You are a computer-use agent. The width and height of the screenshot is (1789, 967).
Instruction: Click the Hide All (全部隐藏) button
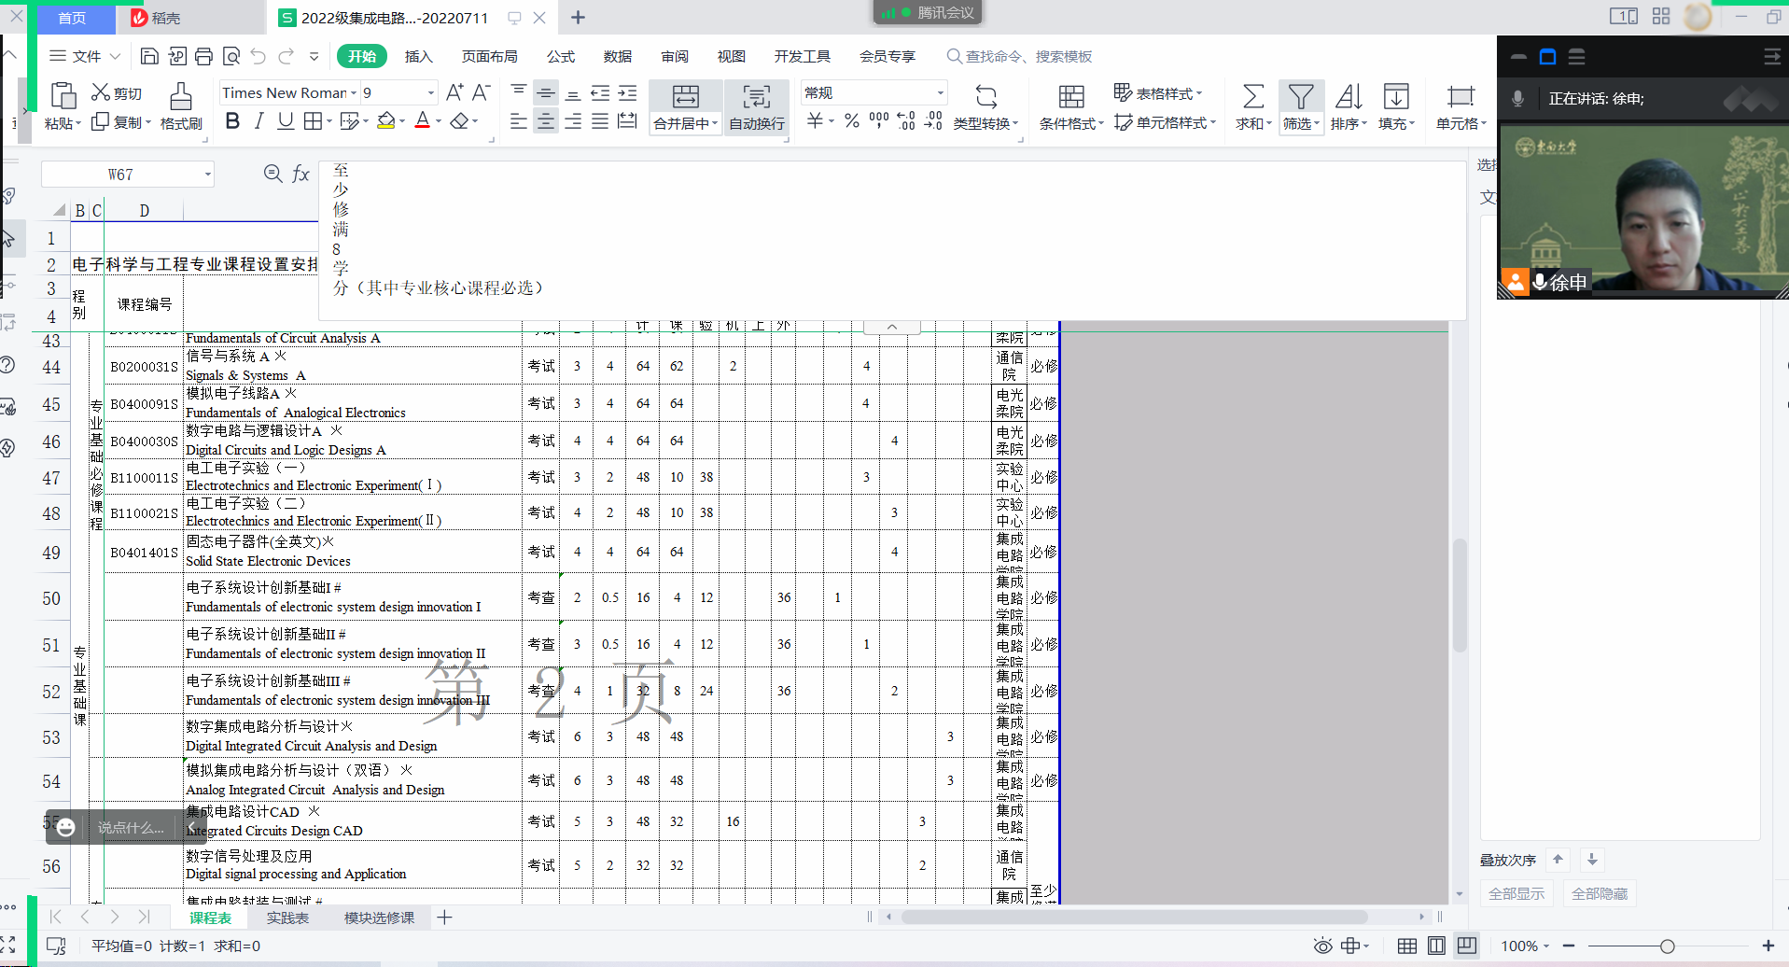(x=1599, y=893)
